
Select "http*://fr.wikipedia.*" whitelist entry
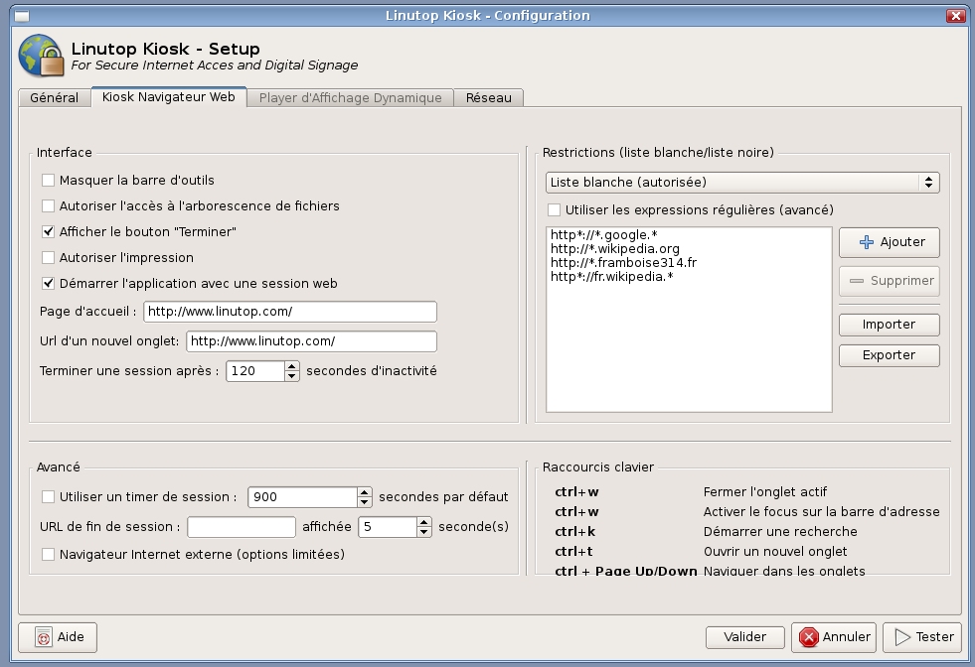612,277
